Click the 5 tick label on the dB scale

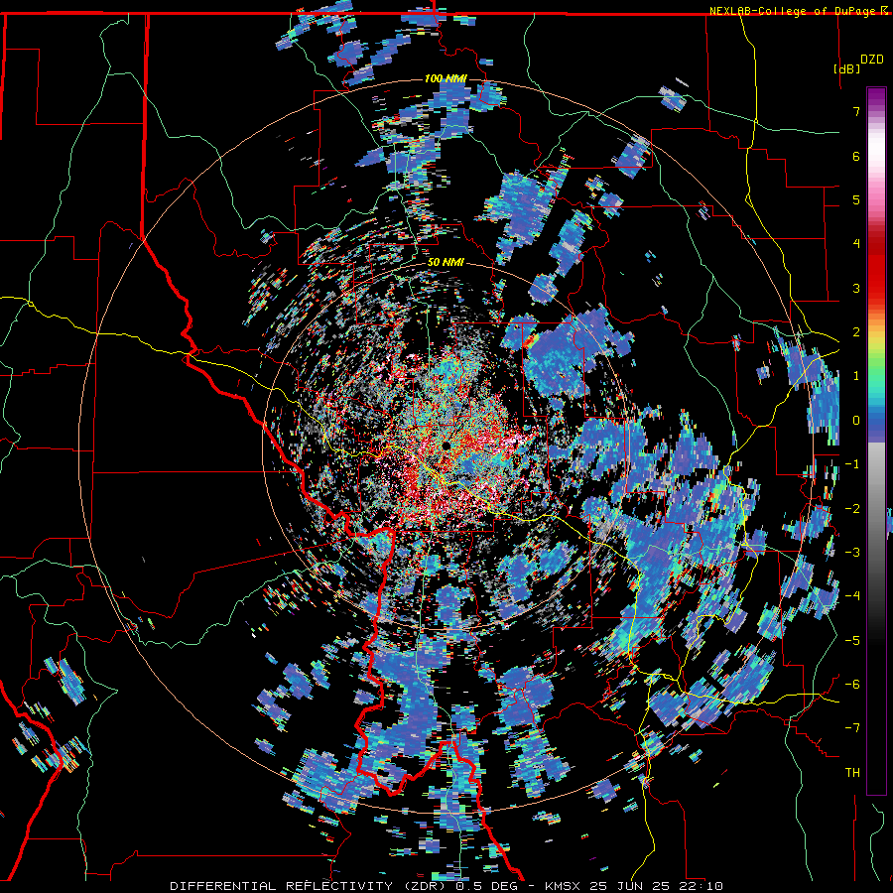pos(856,199)
